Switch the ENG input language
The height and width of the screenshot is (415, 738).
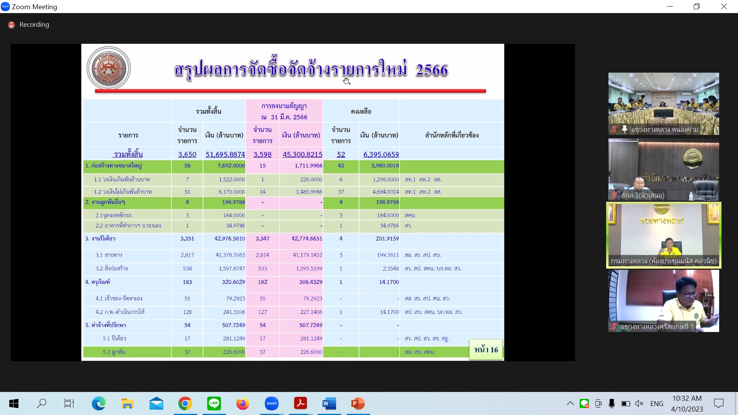pos(657,403)
